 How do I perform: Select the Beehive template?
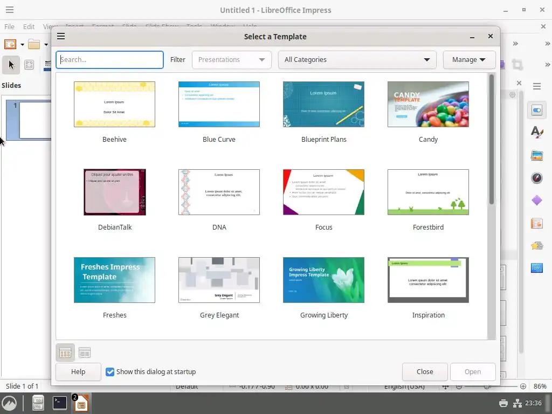coord(114,112)
